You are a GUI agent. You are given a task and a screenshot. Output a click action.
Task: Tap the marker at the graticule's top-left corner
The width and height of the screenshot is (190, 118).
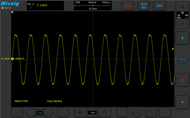tap(12, 12)
